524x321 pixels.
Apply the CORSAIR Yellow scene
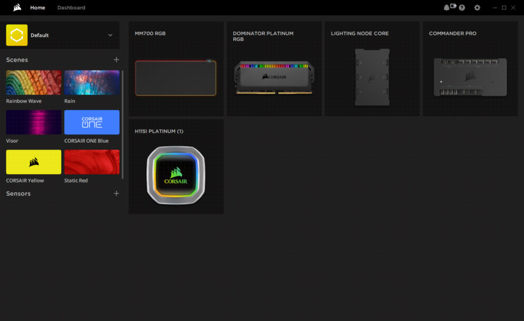(34, 162)
